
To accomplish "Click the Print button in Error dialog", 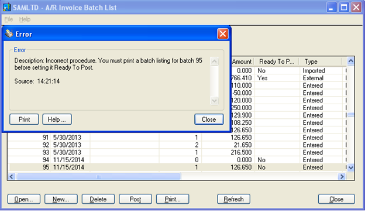I will point(24,119).
